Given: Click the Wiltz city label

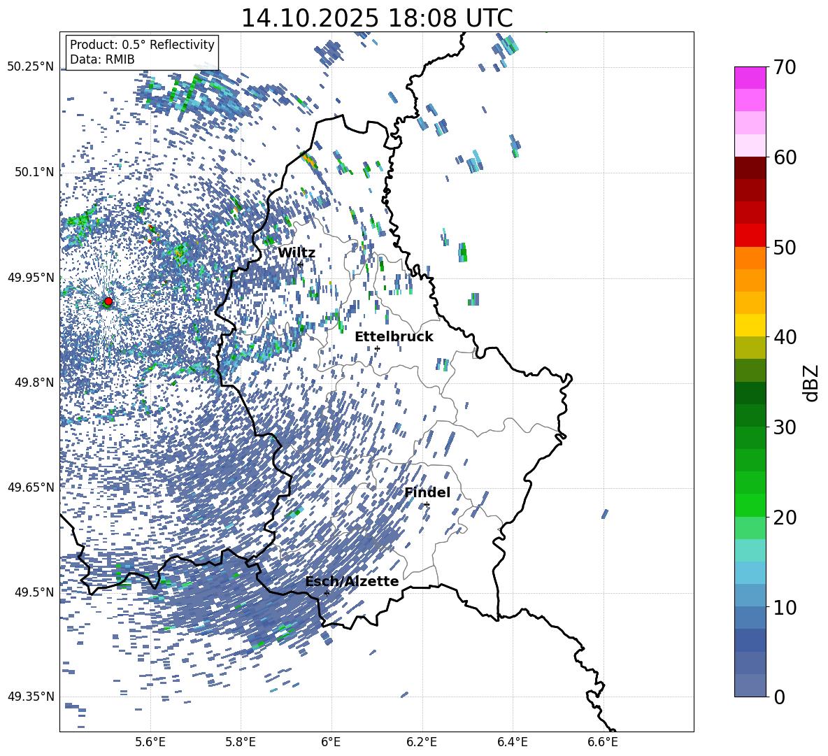Looking at the screenshot, I should point(297,253).
